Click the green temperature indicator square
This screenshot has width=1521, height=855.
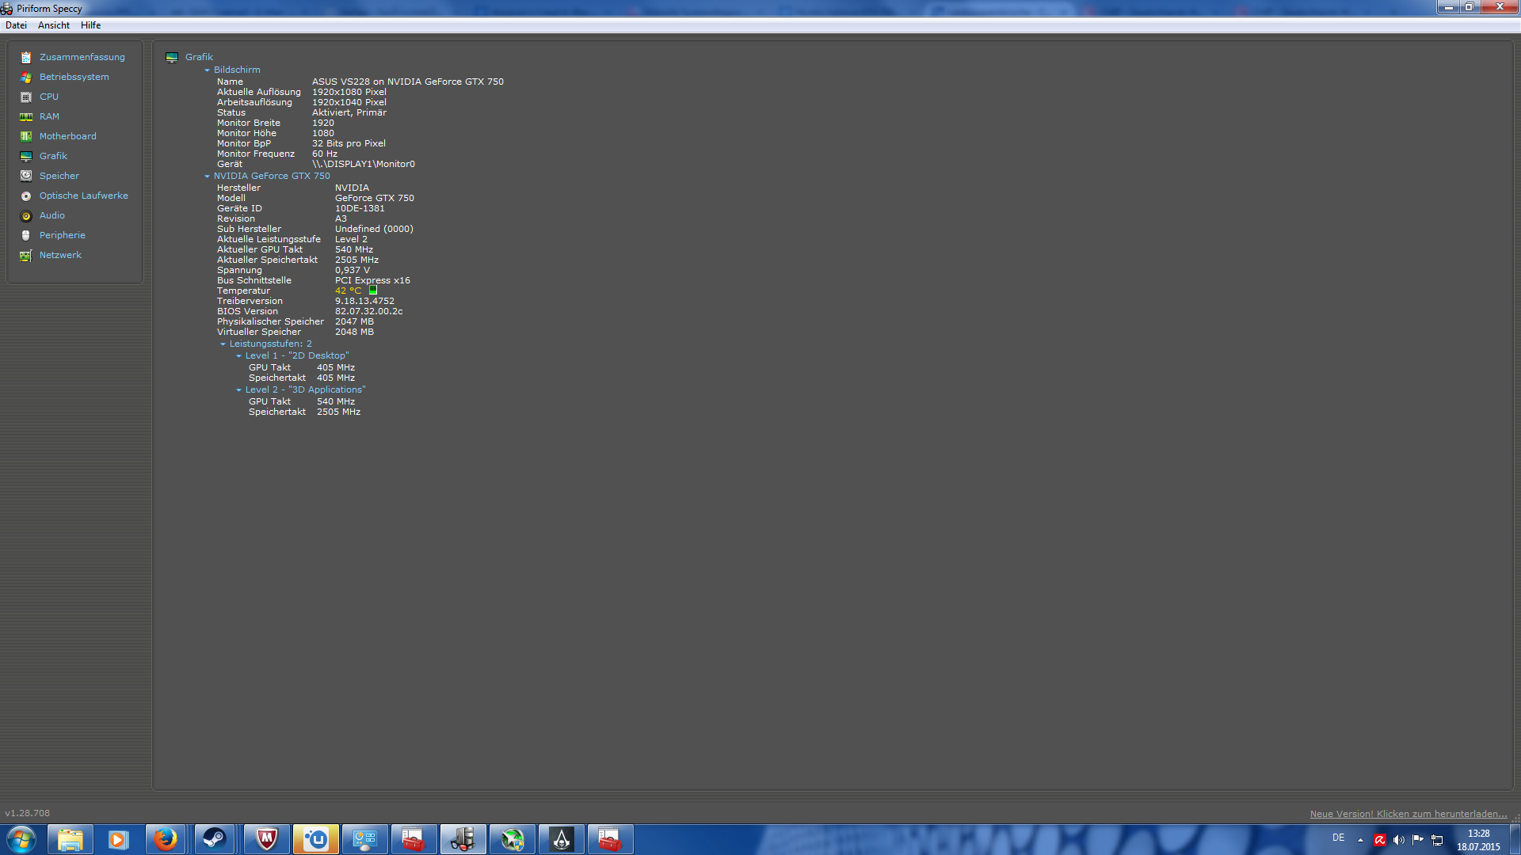[x=373, y=291]
